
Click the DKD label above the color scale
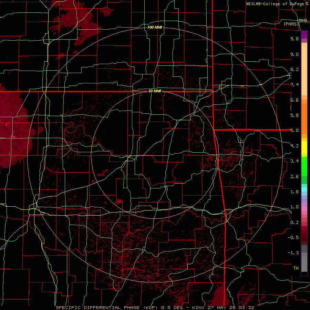(303, 21)
